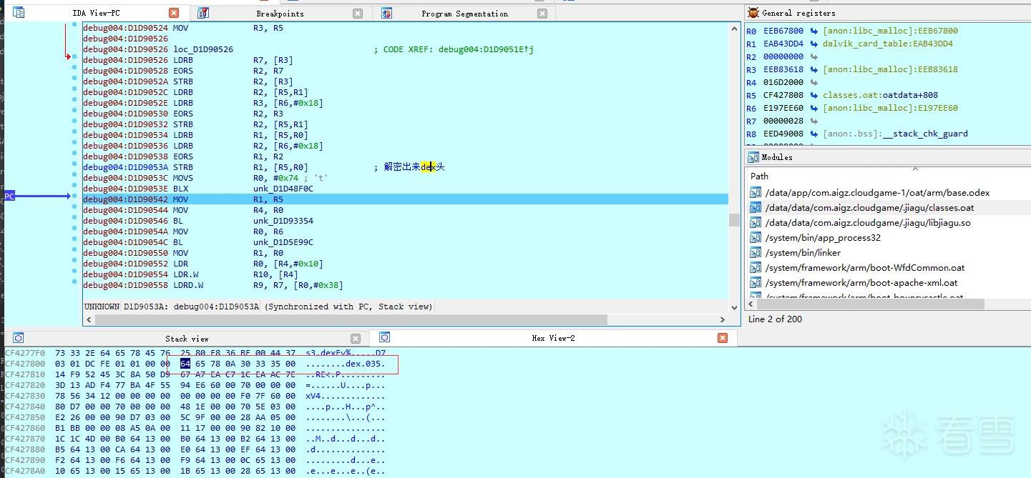Click the dalvik_card_table:EAB43DD4 reference
This screenshot has height=478, width=1031.
coord(888,44)
